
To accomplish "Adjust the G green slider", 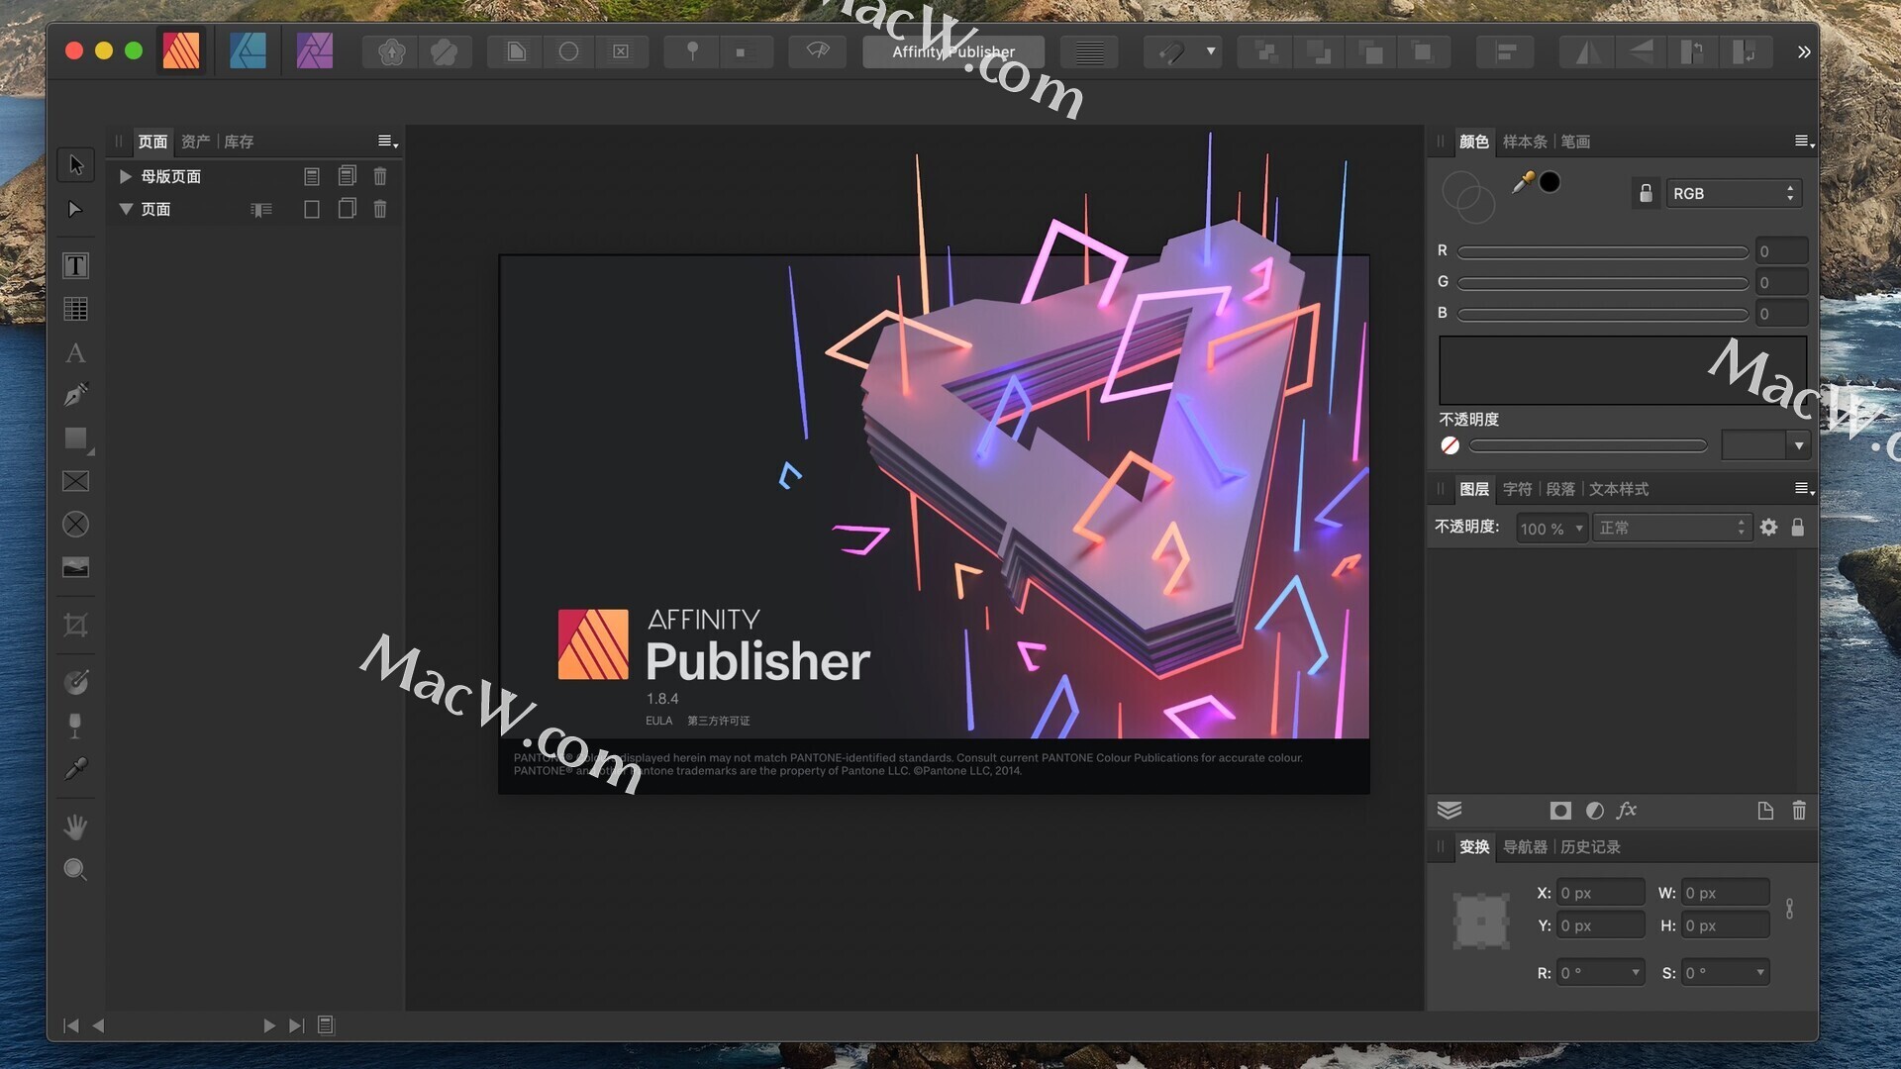I will click(1603, 283).
